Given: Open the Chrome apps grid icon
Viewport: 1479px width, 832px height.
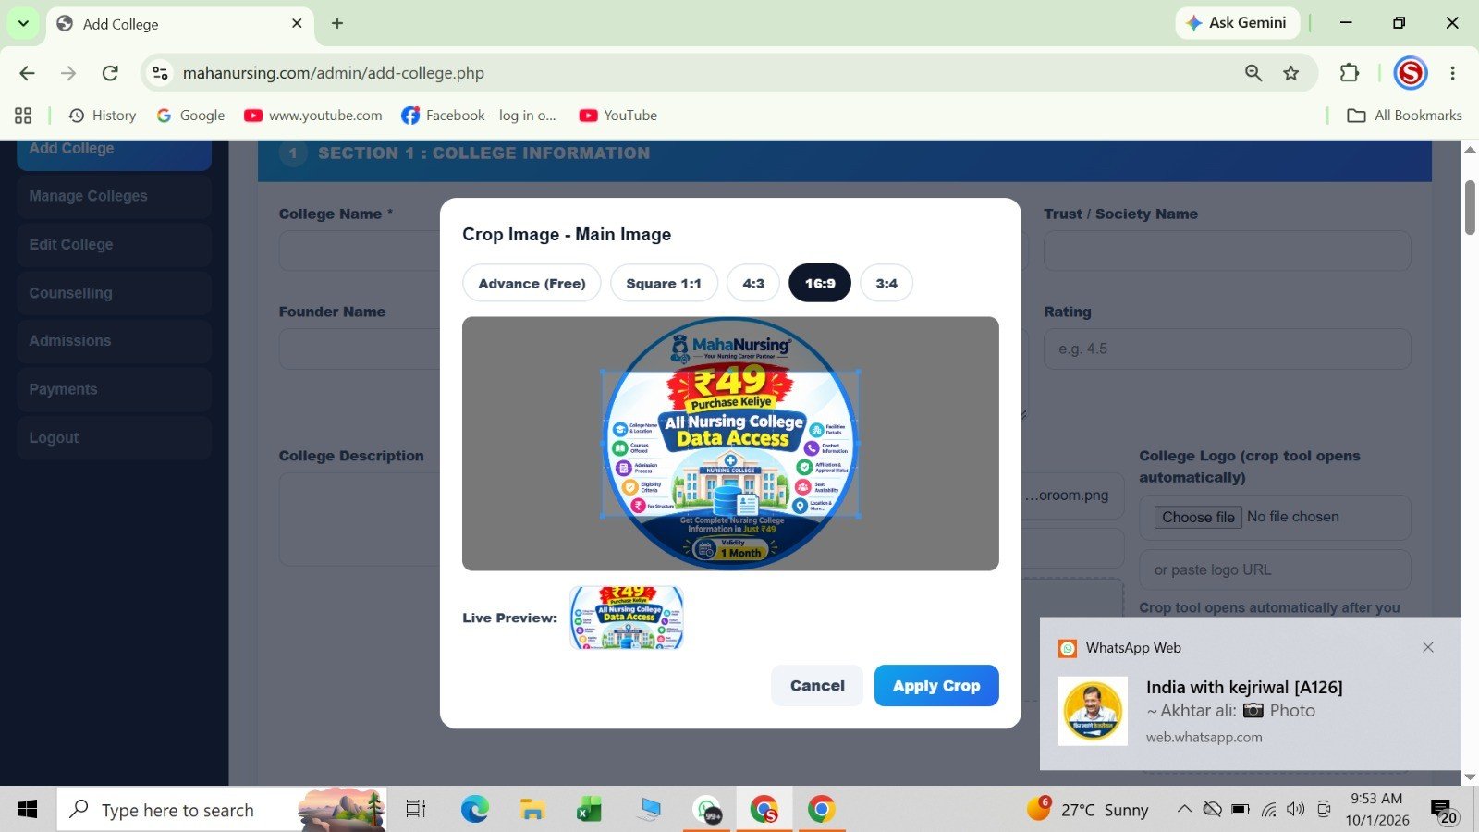Looking at the screenshot, I should [x=23, y=116].
